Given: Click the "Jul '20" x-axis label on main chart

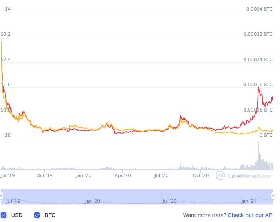Looking at the screenshot, I should pos(161,175).
